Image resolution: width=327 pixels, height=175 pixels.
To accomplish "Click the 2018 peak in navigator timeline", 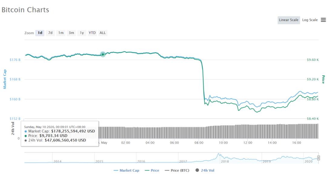I will pos(218,155).
